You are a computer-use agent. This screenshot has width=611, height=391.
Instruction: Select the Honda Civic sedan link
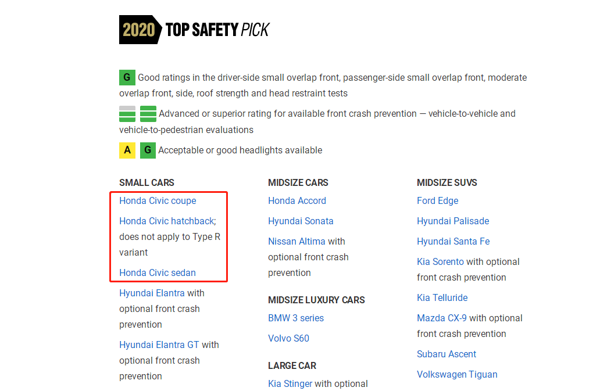(157, 273)
